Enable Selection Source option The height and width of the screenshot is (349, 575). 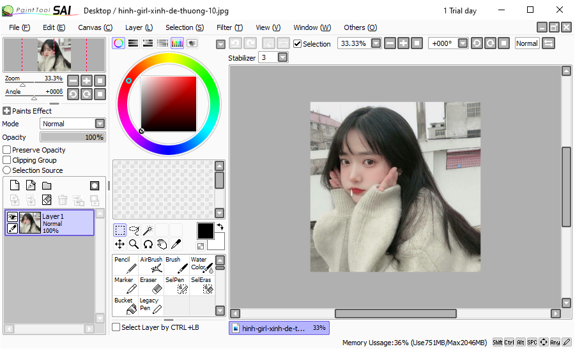point(6,170)
